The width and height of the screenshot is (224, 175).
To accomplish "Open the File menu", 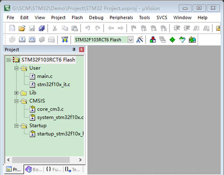I will point(10,18).
